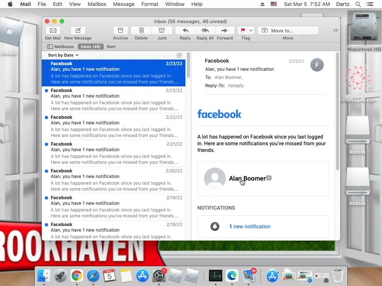The image size is (382, 286).
Task: Open the Facebook email dated 2/22/22
Action: 113,127
